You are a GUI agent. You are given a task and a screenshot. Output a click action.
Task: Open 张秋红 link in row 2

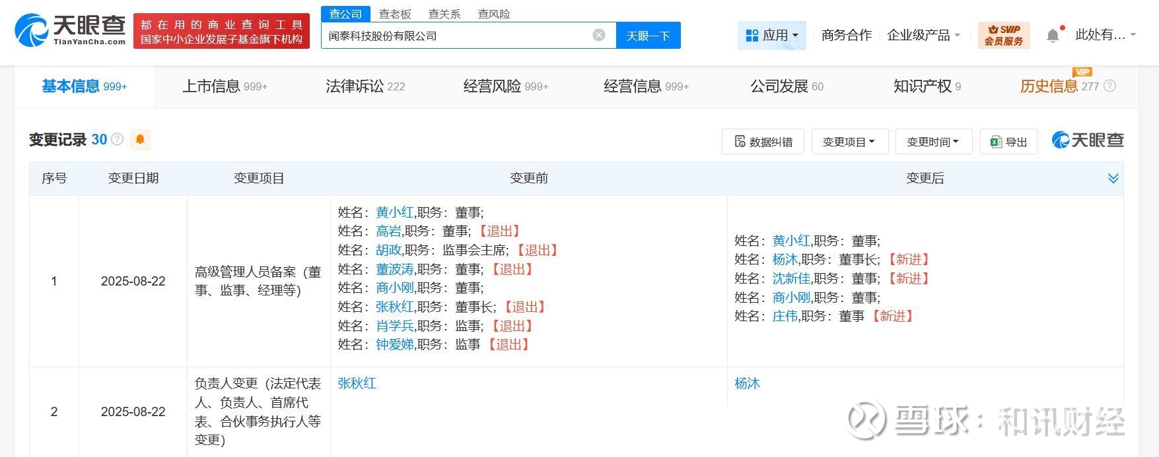point(357,383)
